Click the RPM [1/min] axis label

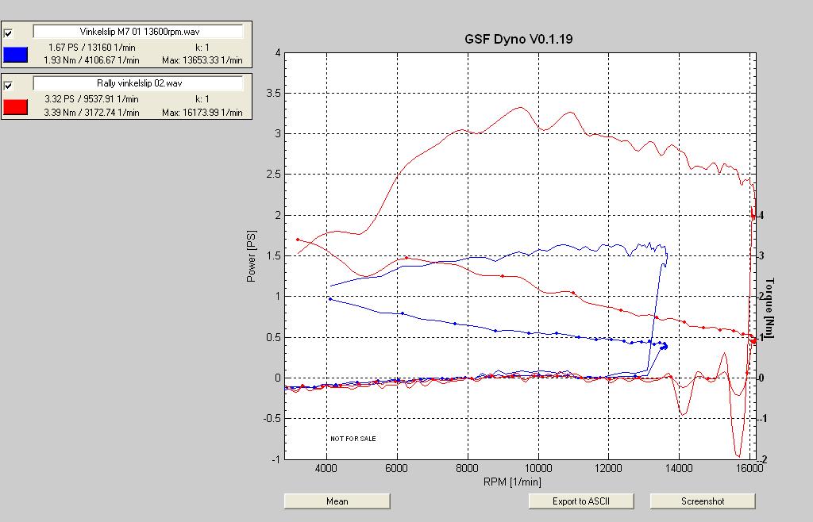[x=512, y=481]
